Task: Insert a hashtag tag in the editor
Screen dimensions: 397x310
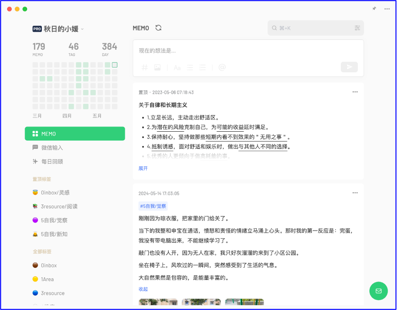Action: point(144,67)
